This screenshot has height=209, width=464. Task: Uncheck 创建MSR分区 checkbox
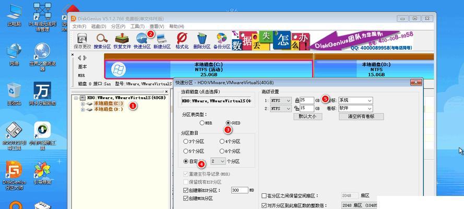point(185,198)
